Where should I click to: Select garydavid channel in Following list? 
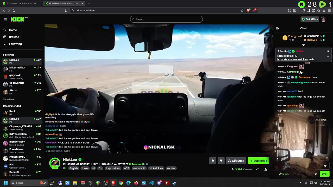tap(22, 77)
